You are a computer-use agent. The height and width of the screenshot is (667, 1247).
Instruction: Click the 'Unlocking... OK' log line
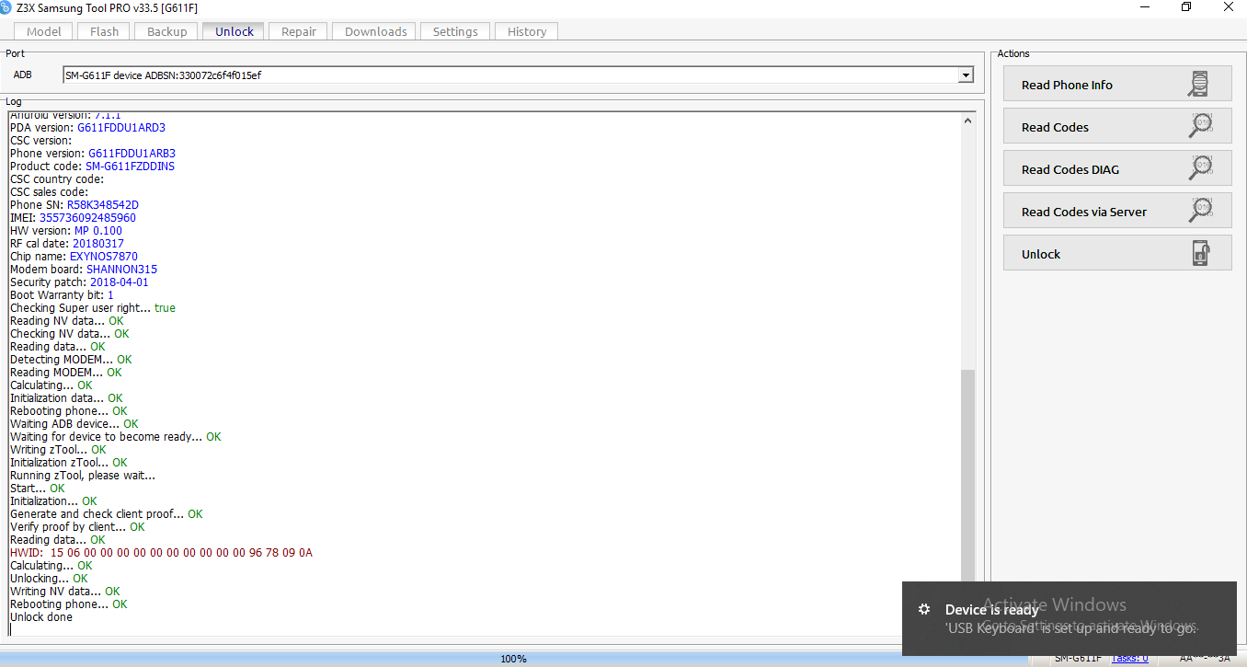click(x=49, y=579)
